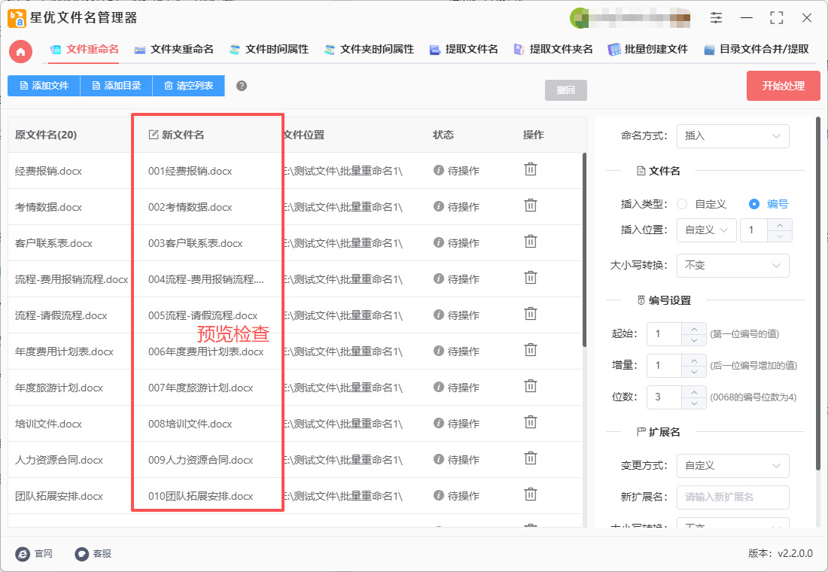Click trash icon for 客户联系表.docx
This screenshot has width=828, height=572.
[x=531, y=242]
